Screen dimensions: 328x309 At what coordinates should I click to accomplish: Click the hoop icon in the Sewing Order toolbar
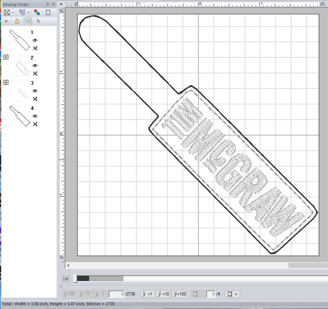point(48,12)
